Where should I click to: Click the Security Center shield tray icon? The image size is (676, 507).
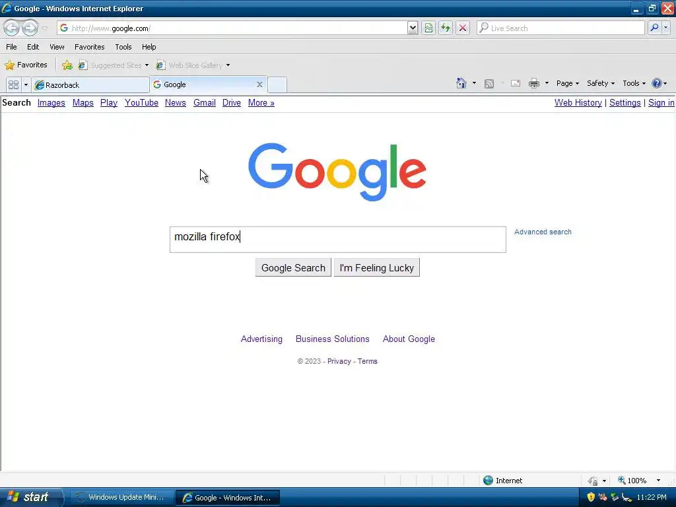pos(591,497)
